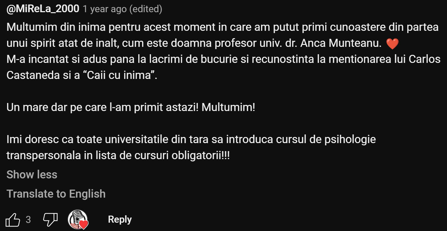Click red heart emoji after Anca Munteanu
The height and width of the screenshot is (231, 447).
coord(392,44)
